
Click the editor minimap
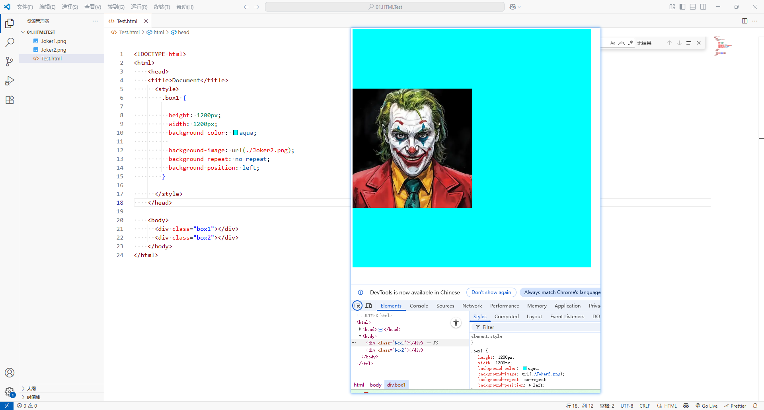pyautogui.click(x=723, y=46)
